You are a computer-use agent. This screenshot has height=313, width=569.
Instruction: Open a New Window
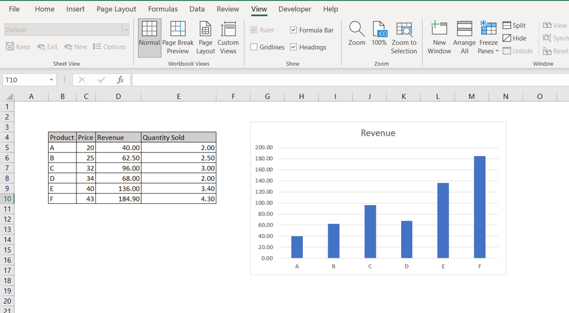click(439, 38)
